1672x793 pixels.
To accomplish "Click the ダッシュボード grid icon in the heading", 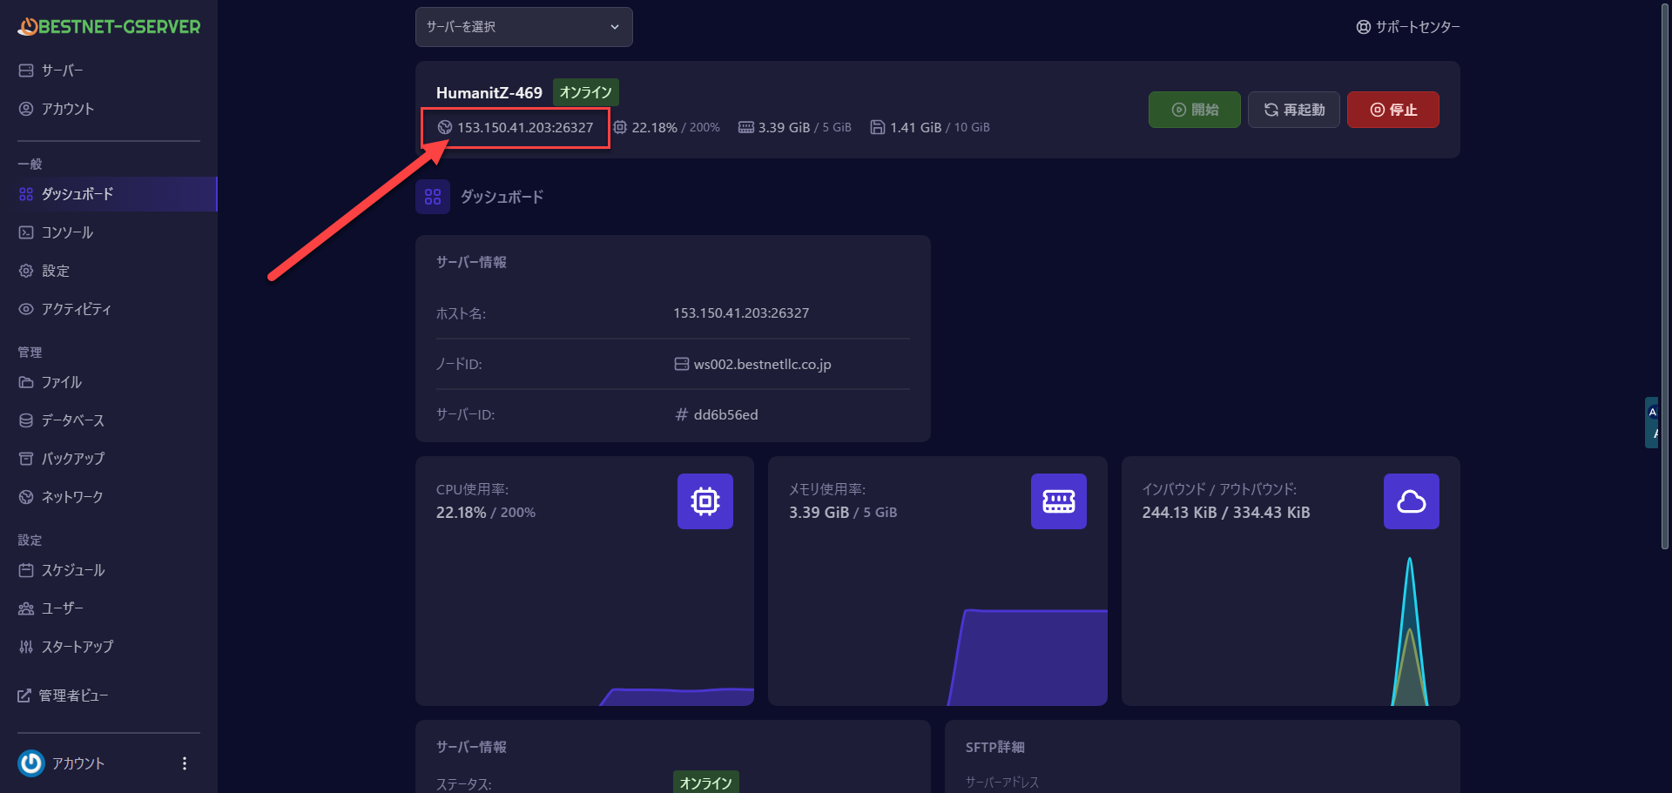I will tap(433, 197).
